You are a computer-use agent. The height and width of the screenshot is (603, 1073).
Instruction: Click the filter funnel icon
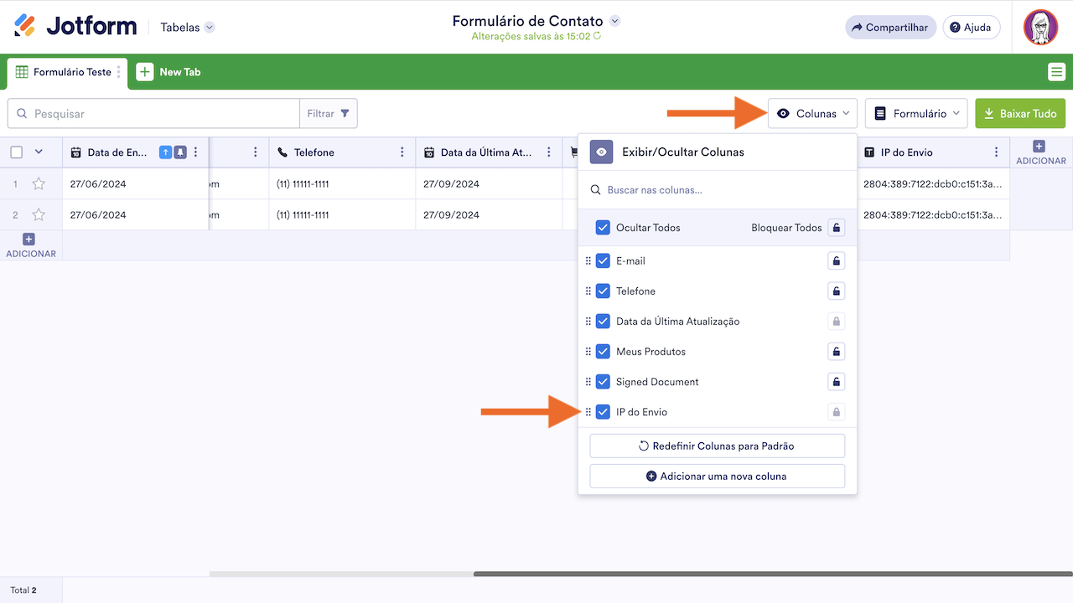pyautogui.click(x=345, y=114)
